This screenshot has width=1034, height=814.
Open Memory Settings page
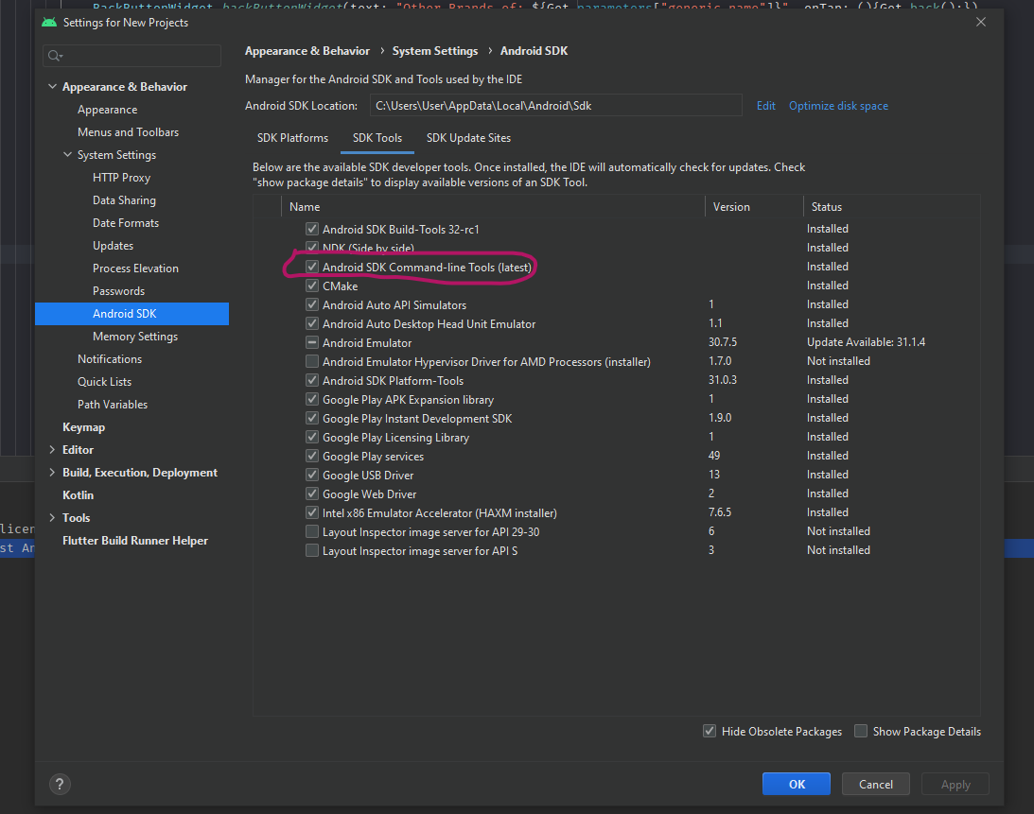click(x=135, y=337)
